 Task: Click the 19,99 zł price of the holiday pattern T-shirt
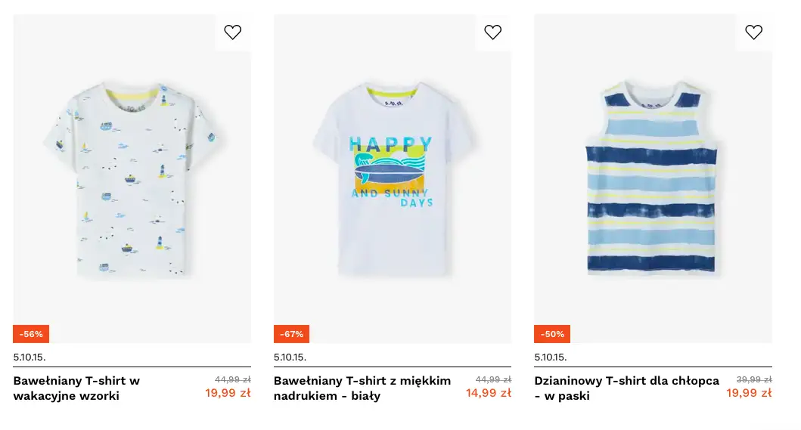click(228, 393)
